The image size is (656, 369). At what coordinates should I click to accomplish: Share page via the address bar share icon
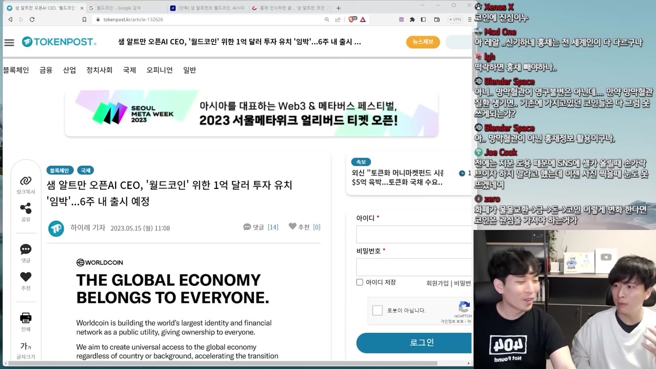click(338, 20)
